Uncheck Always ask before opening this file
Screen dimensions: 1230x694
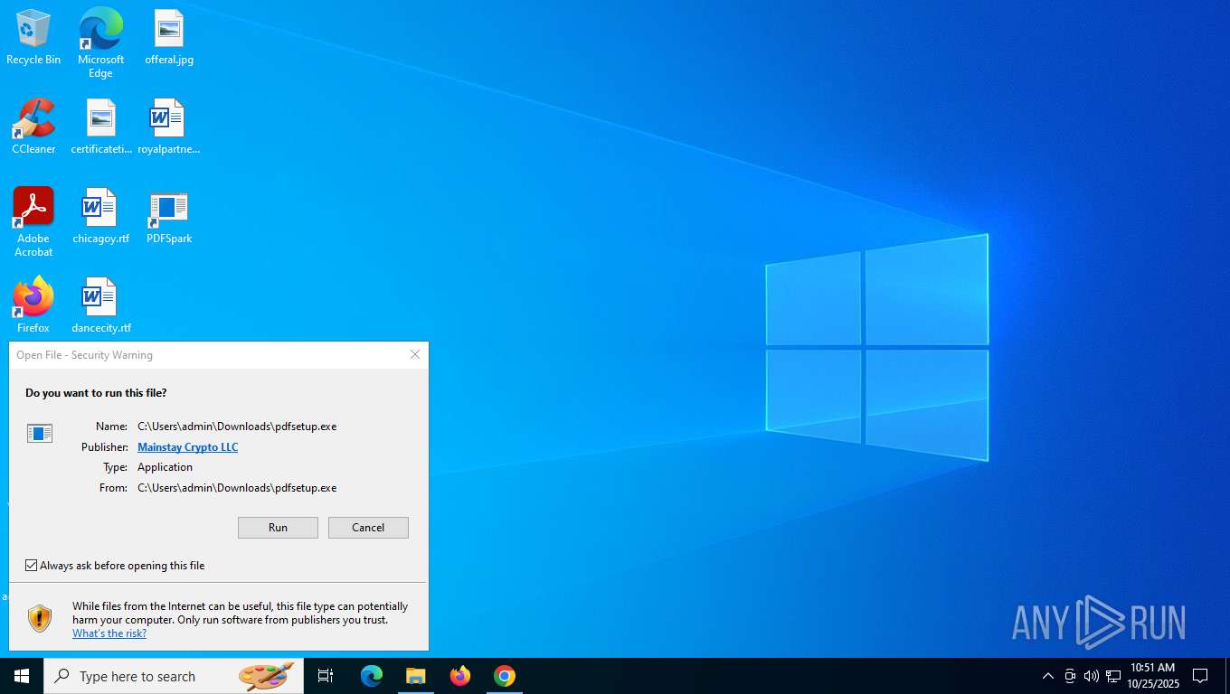tap(32, 566)
